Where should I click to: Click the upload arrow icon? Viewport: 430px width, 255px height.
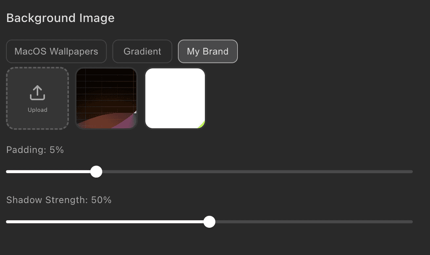37,93
